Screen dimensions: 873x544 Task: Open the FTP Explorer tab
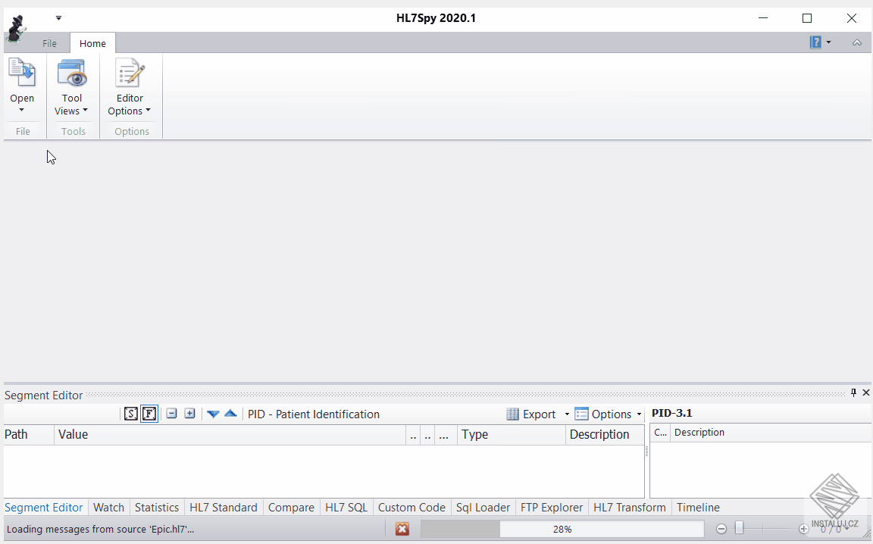coord(552,507)
